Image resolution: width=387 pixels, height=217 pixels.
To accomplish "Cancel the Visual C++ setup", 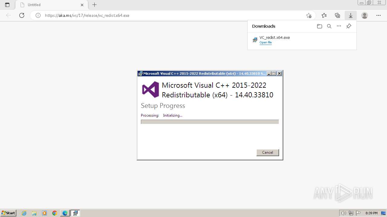I will click(268, 153).
